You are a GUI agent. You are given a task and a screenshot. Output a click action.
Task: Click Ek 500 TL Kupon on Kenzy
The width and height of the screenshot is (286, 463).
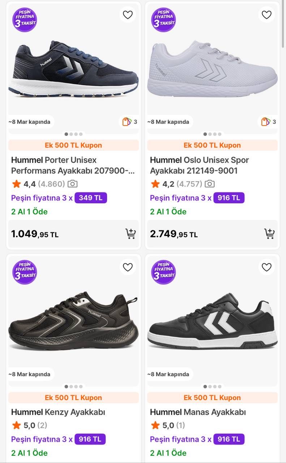(73, 398)
